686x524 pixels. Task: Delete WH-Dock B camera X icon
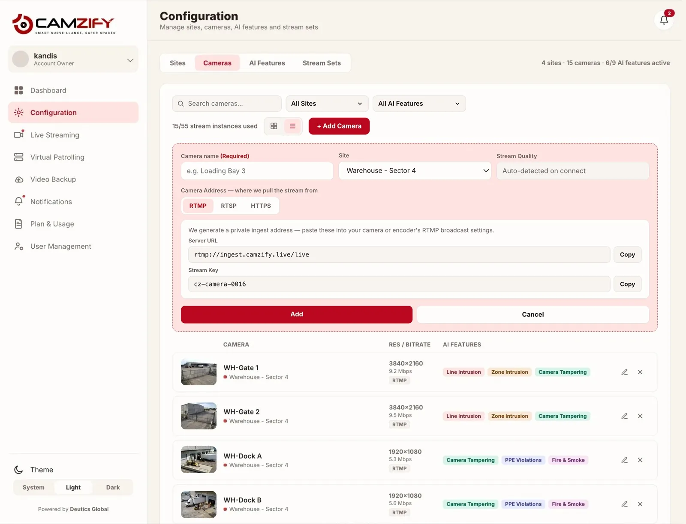pyautogui.click(x=640, y=504)
